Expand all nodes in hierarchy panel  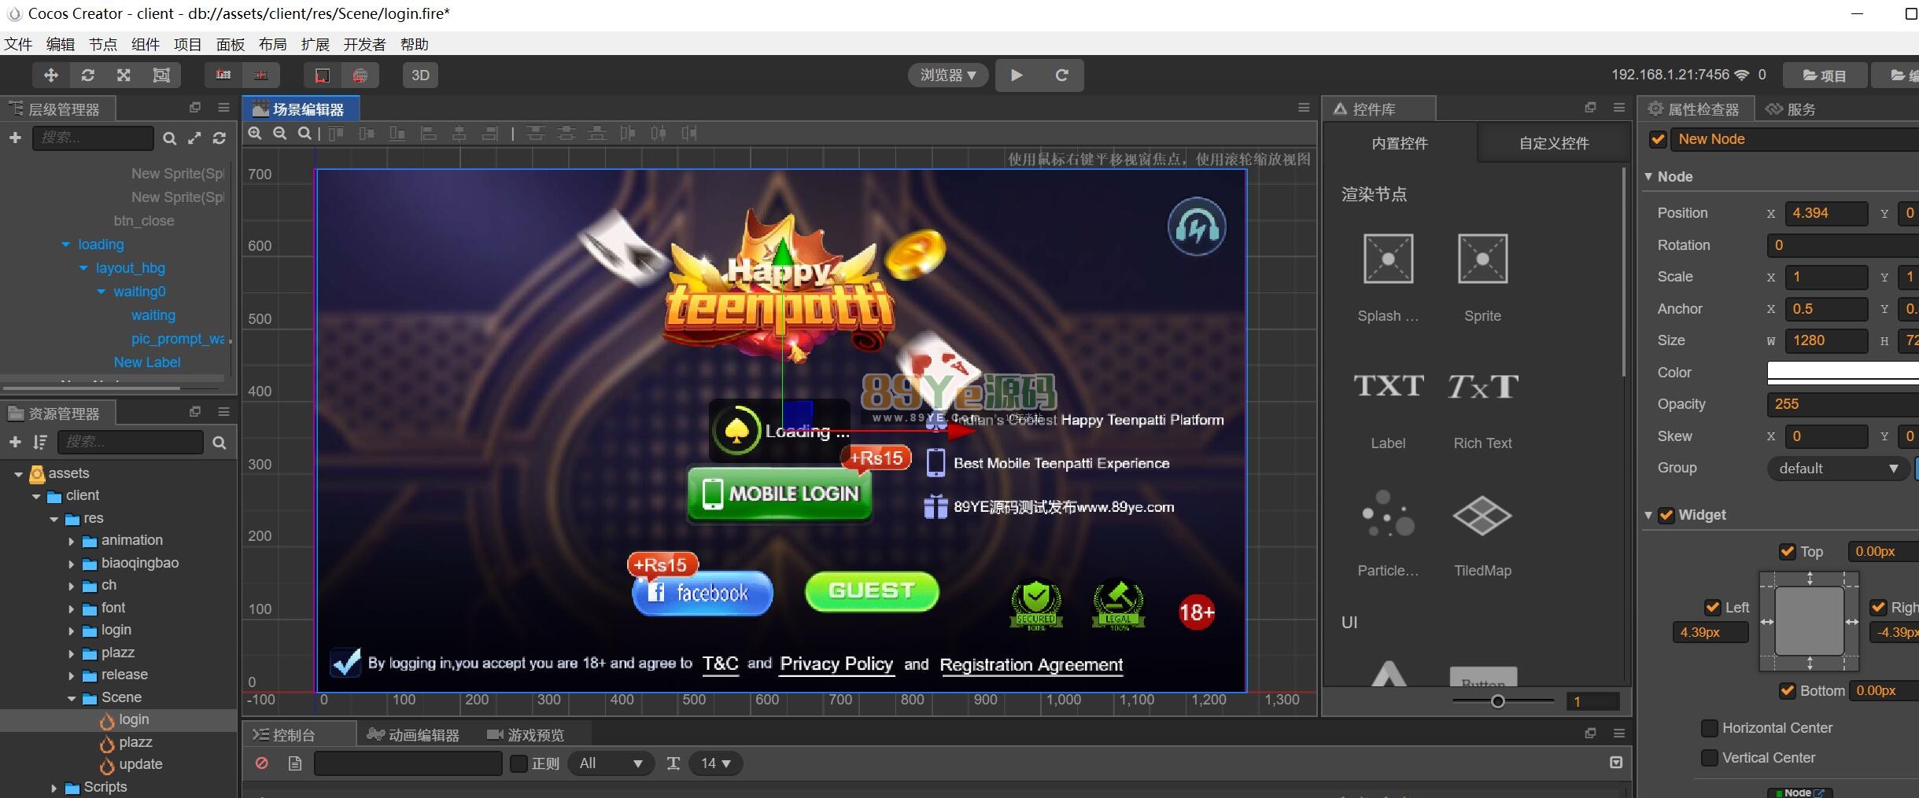[194, 138]
